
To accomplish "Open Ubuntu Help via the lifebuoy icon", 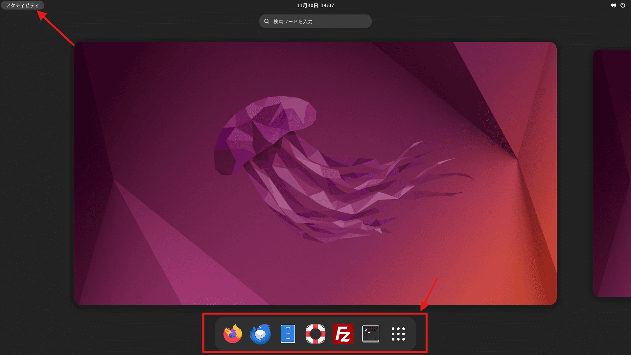I will pyautogui.click(x=315, y=334).
